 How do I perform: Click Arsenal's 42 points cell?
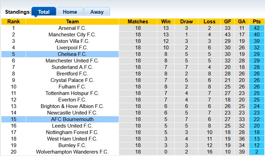tap(256, 28)
